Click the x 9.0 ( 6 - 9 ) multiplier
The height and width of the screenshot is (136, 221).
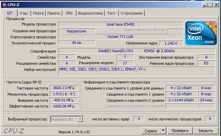[x=64, y=94]
